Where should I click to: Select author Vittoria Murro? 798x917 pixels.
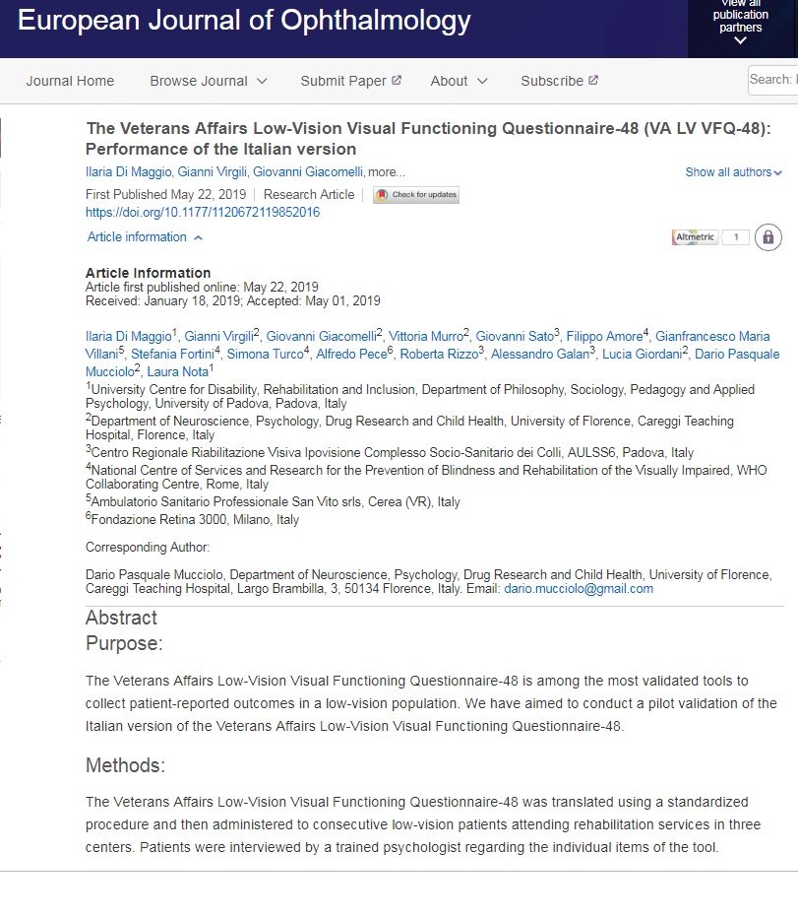[426, 336]
